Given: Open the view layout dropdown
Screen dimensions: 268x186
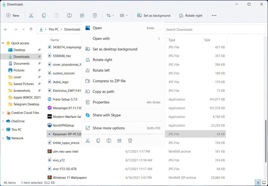Looking at the screenshot, I should (x=123, y=15).
